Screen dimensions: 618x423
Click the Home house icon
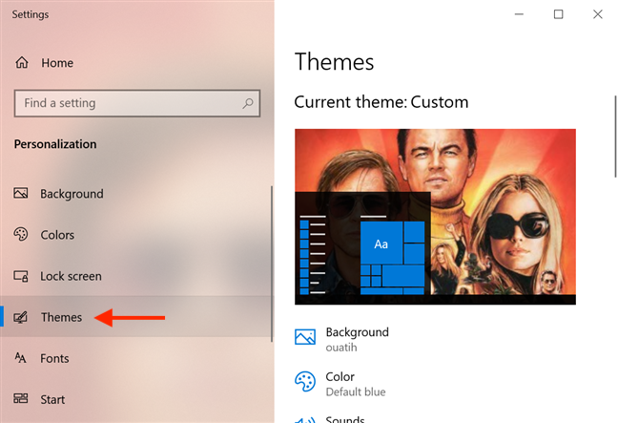[22, 62]
